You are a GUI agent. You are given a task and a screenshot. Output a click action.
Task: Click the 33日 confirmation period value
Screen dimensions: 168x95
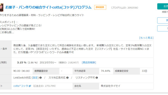(x=144, y=71)
